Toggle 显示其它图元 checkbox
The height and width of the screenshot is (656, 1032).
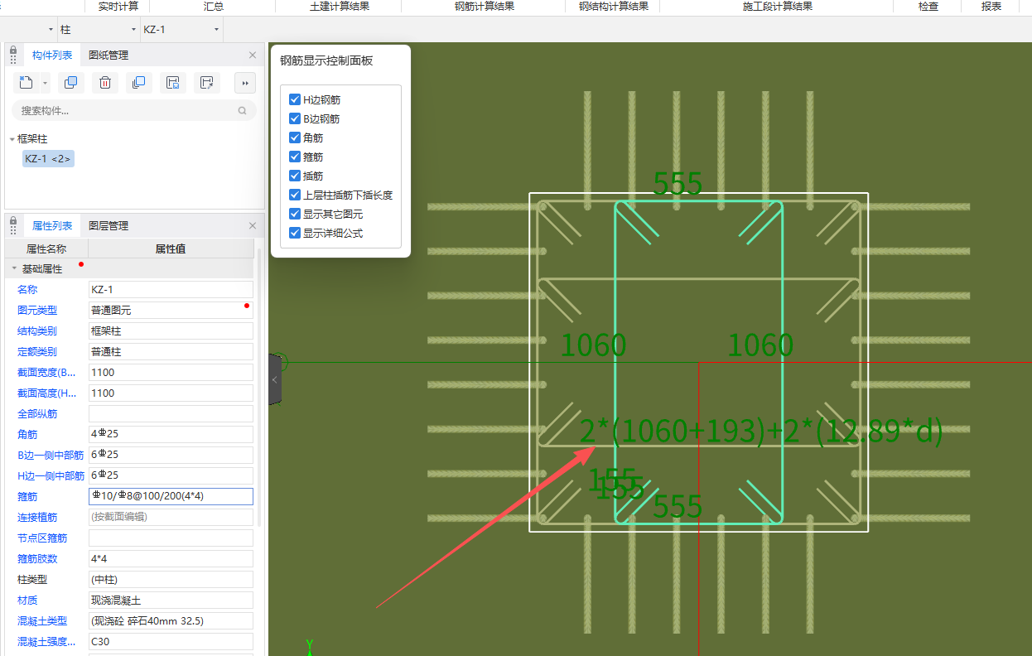[x=294, y=214]
